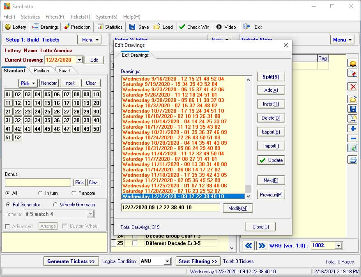Click the printer icon
The height and width of the screenshot is (277, 361).
[353, 159]
